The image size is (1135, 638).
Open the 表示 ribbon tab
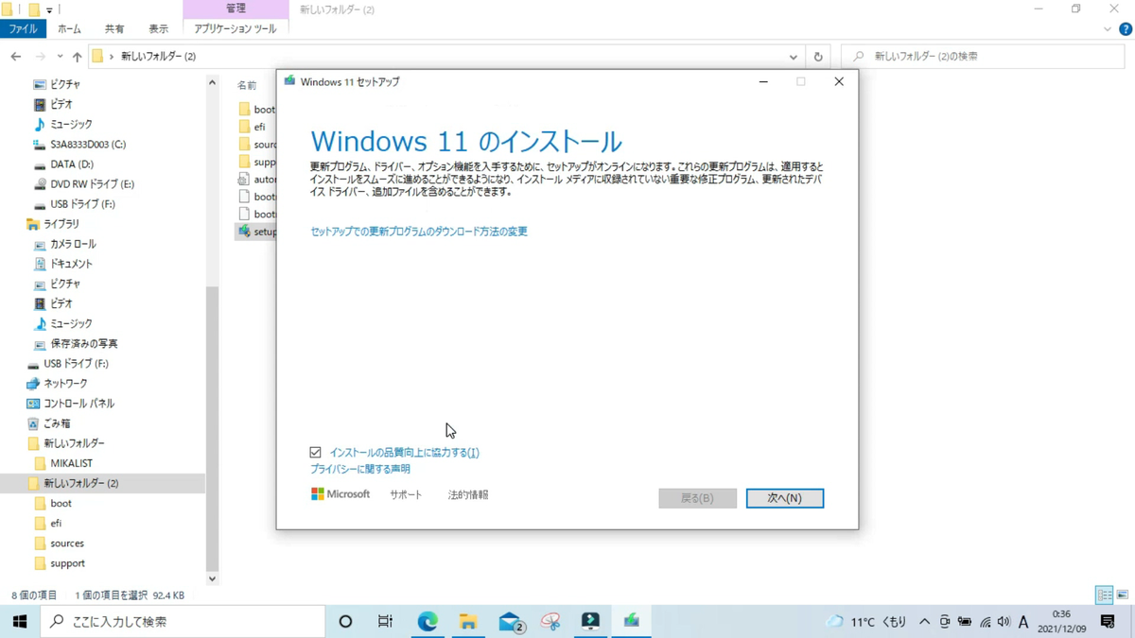click(x=158, y=29)
